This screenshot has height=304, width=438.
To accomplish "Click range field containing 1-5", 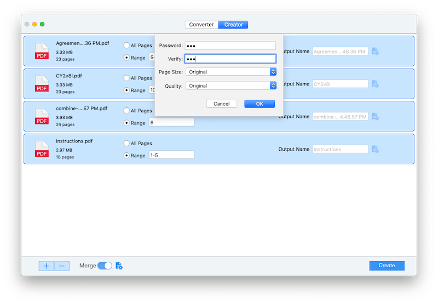I will point(171,155).
